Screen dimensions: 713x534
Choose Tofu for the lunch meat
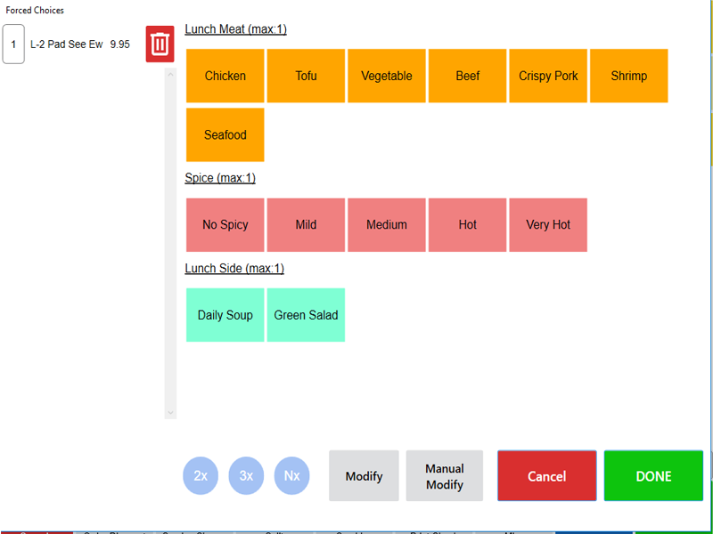click(306, 76)
